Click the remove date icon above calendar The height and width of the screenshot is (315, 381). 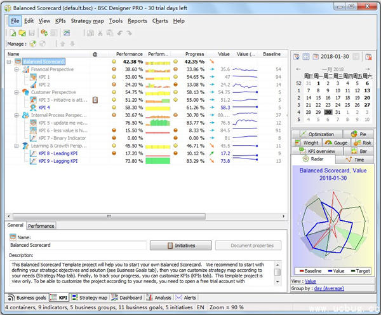click(x=368, y=56)
